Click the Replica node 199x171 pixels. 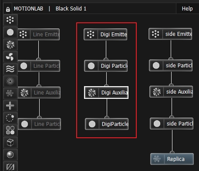tap(172, 159)
